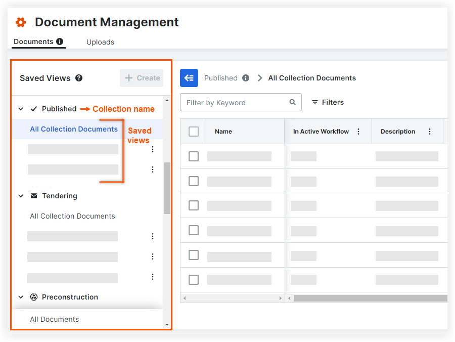
Task: Open All Documents at bottom of sidebar
Action: pyautogui.click(x=55, y=319)
